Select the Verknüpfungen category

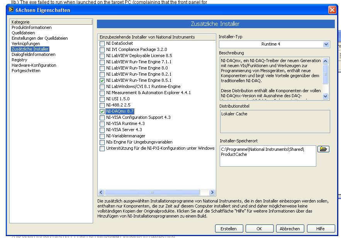(25, 44)
